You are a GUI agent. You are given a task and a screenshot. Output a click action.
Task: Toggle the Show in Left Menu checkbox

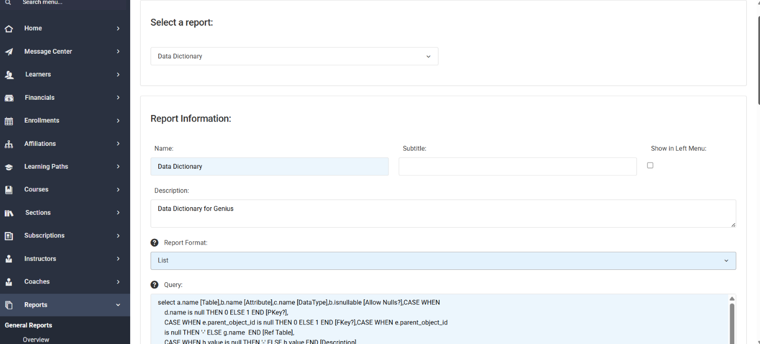click(650, 165)
